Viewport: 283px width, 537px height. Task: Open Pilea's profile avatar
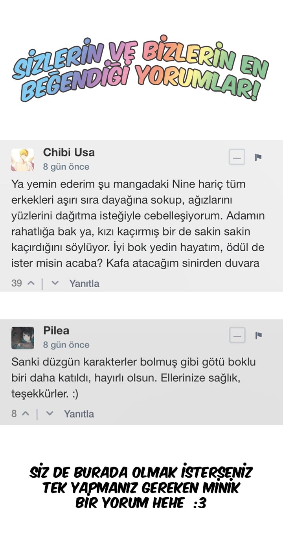pos(22,338)
